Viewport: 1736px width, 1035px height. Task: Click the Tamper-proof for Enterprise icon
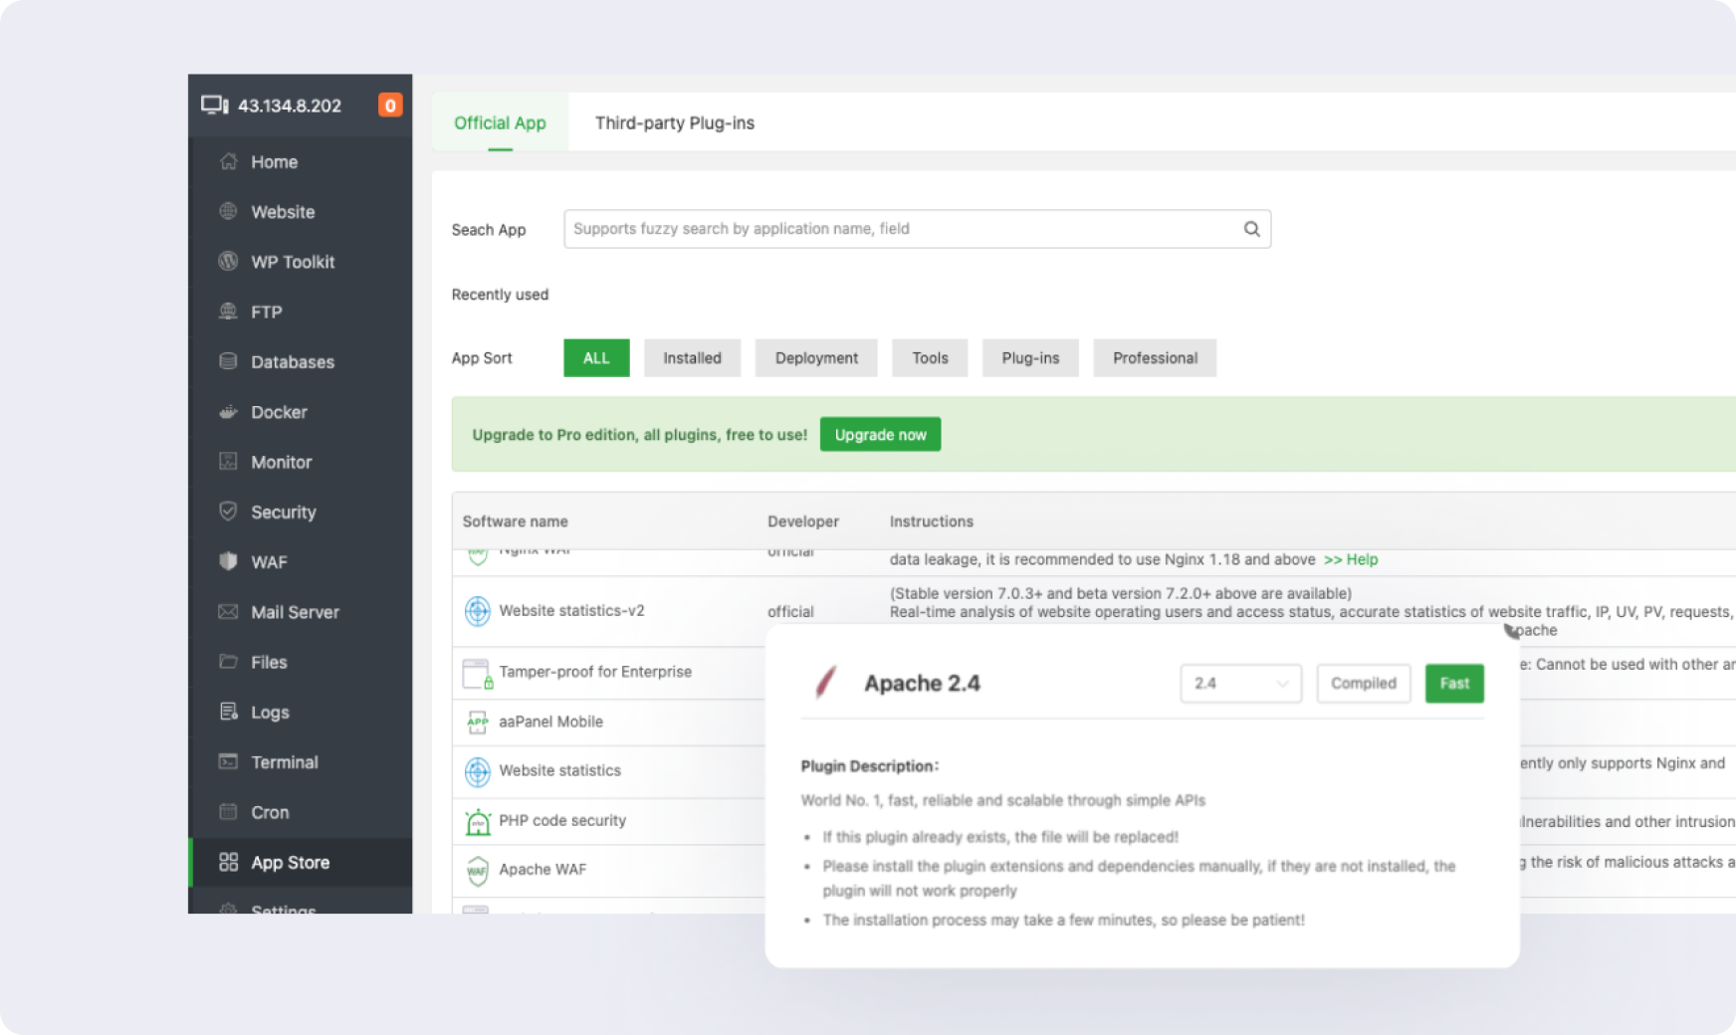[478, 674]
